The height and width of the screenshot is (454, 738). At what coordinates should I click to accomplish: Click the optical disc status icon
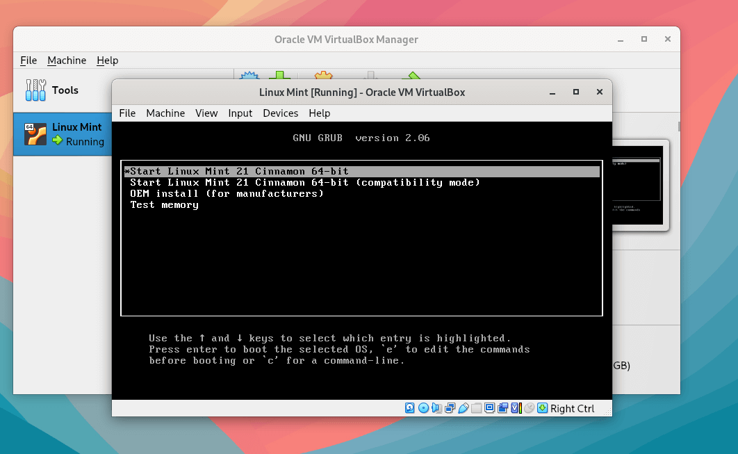(423, 408)
